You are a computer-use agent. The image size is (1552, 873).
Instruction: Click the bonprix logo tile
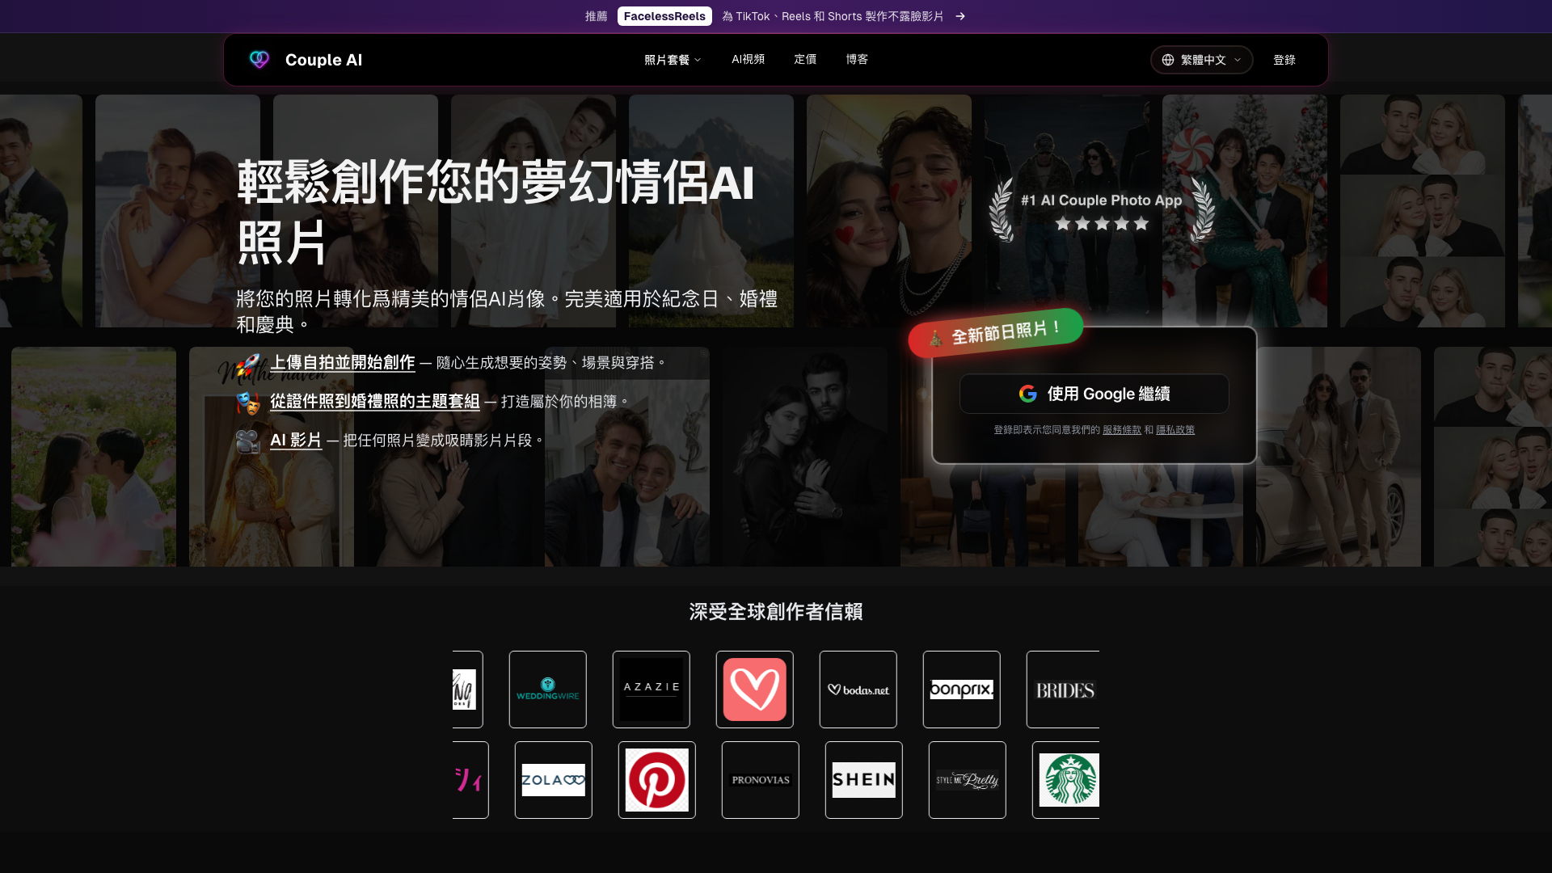962,690
